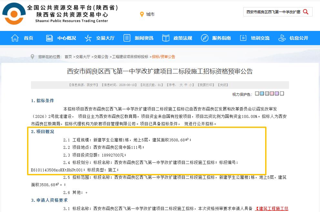Click the line beginning 2.1 工程规模
Image resolution: width=320 pixels, height=212 pixels.
coord(127,140)
